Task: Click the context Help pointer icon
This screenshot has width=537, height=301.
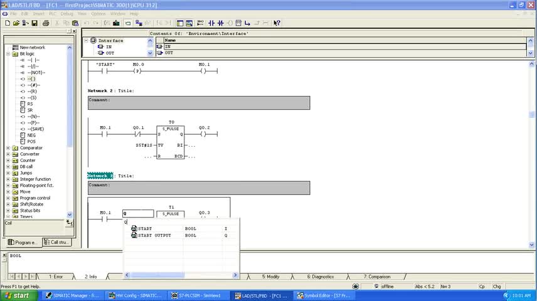Action: click(x=277, y=23)
